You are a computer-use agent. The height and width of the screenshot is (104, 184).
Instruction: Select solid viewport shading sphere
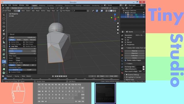pyautogui.click(x=111, y=11)
